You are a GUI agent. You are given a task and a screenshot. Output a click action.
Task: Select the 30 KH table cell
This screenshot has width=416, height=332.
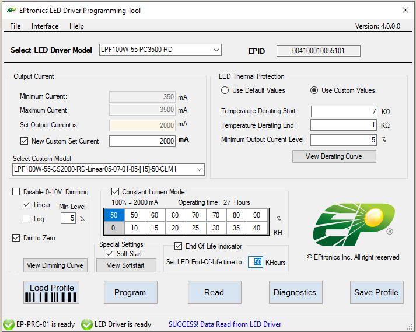click(216, 228)
